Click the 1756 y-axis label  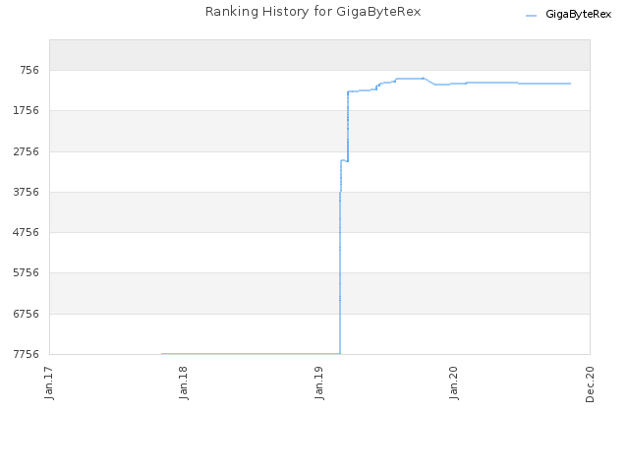tap(27, 110)
